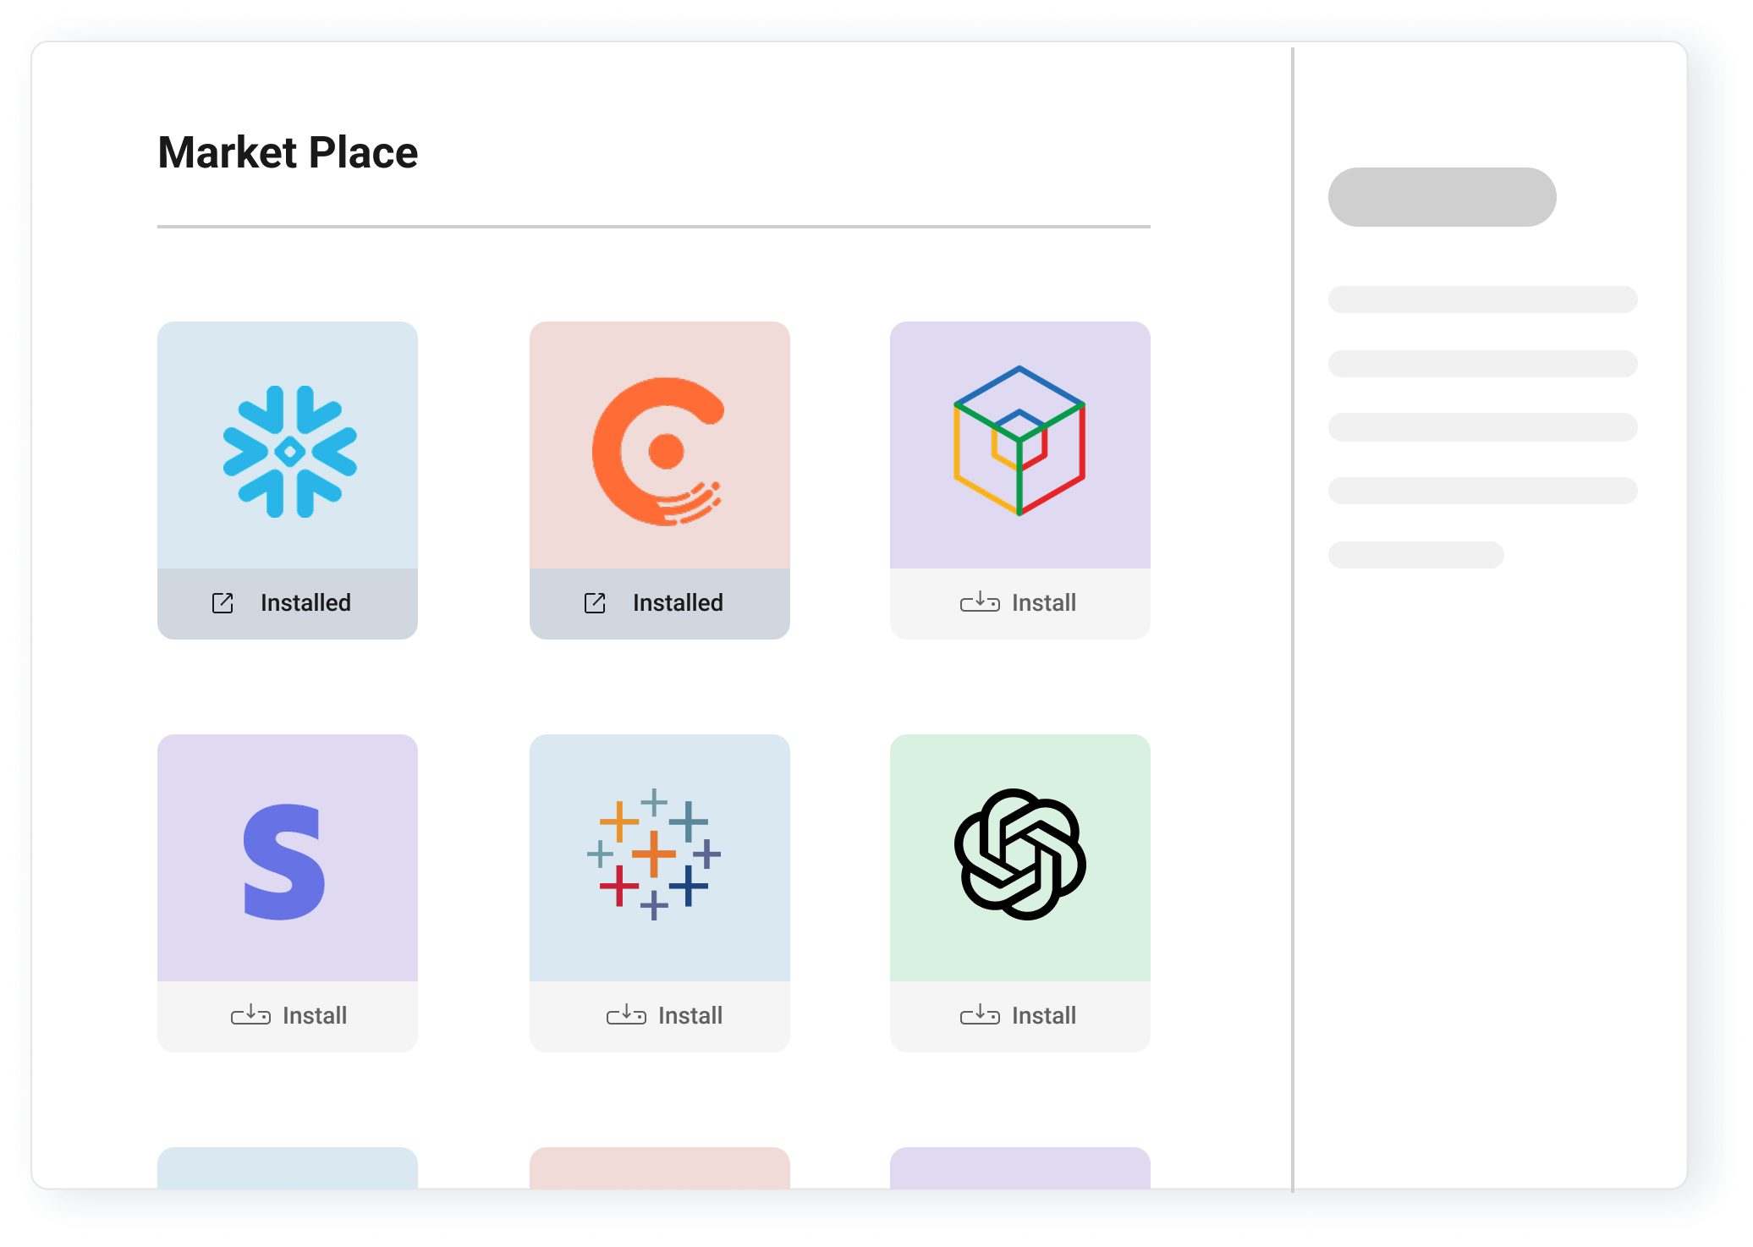
Task: Install the multicolor cube app
Action: pos(1020,603)
